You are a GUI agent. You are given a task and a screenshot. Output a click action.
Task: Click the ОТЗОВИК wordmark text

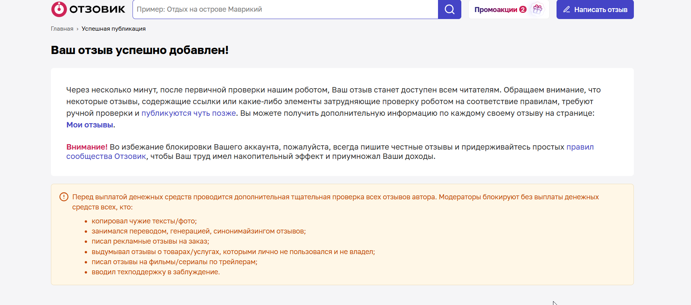[97, 9]
